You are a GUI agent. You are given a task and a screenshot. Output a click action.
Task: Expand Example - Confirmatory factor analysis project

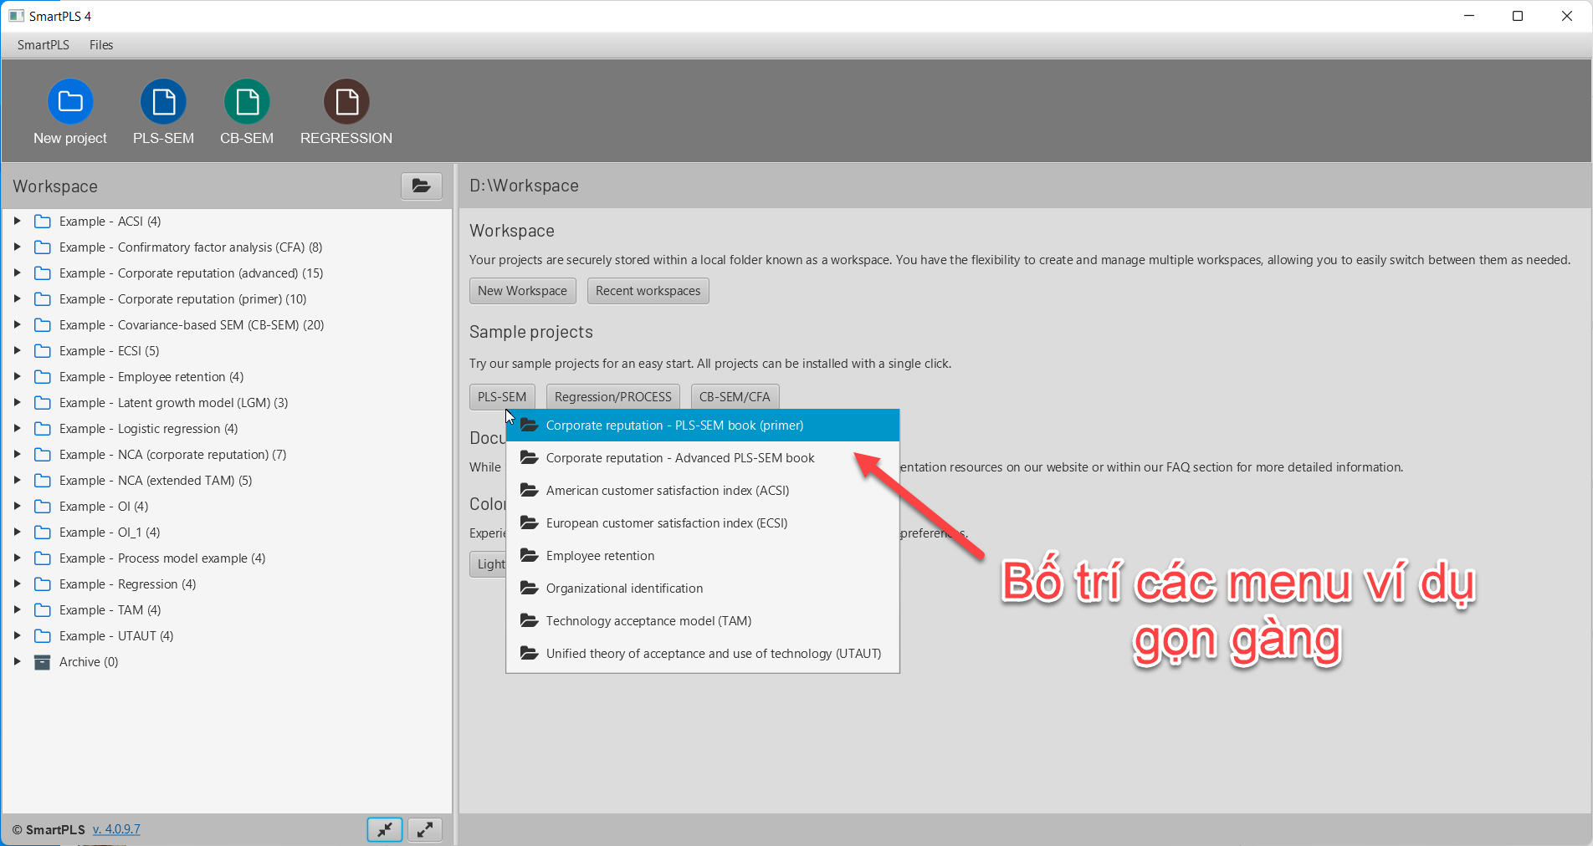pyautogui.click(x=17, y=247)
